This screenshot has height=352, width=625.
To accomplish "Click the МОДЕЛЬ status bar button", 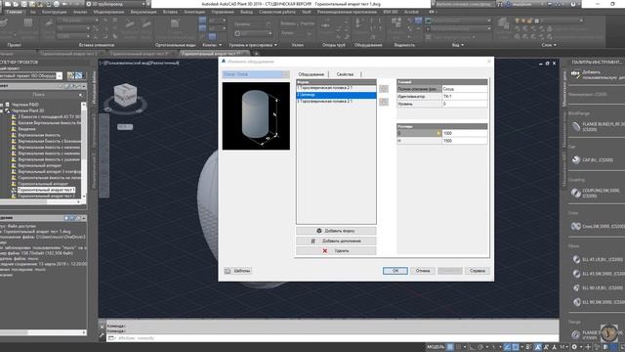I will [x=436, y=347].
